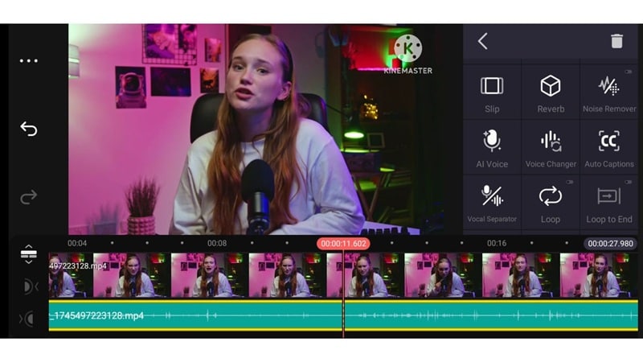Open the AI Voice tool
643x362 pixels.
[x=492, y=148]
